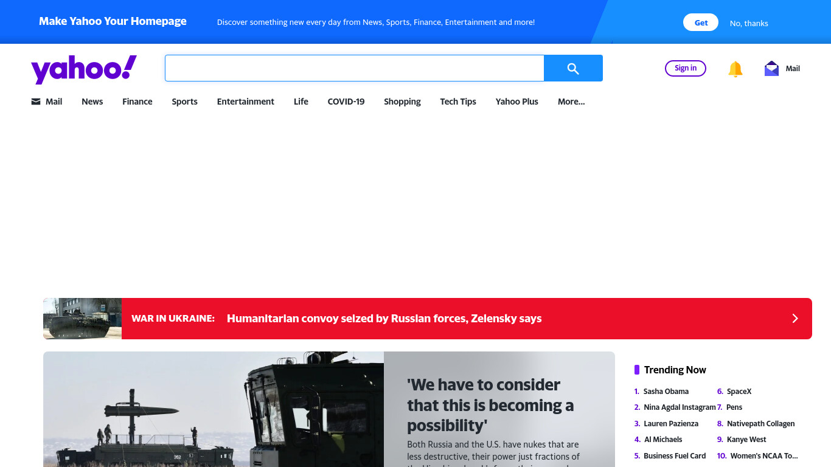
Task: Go to the Shopping section
Action: point(402,102)
